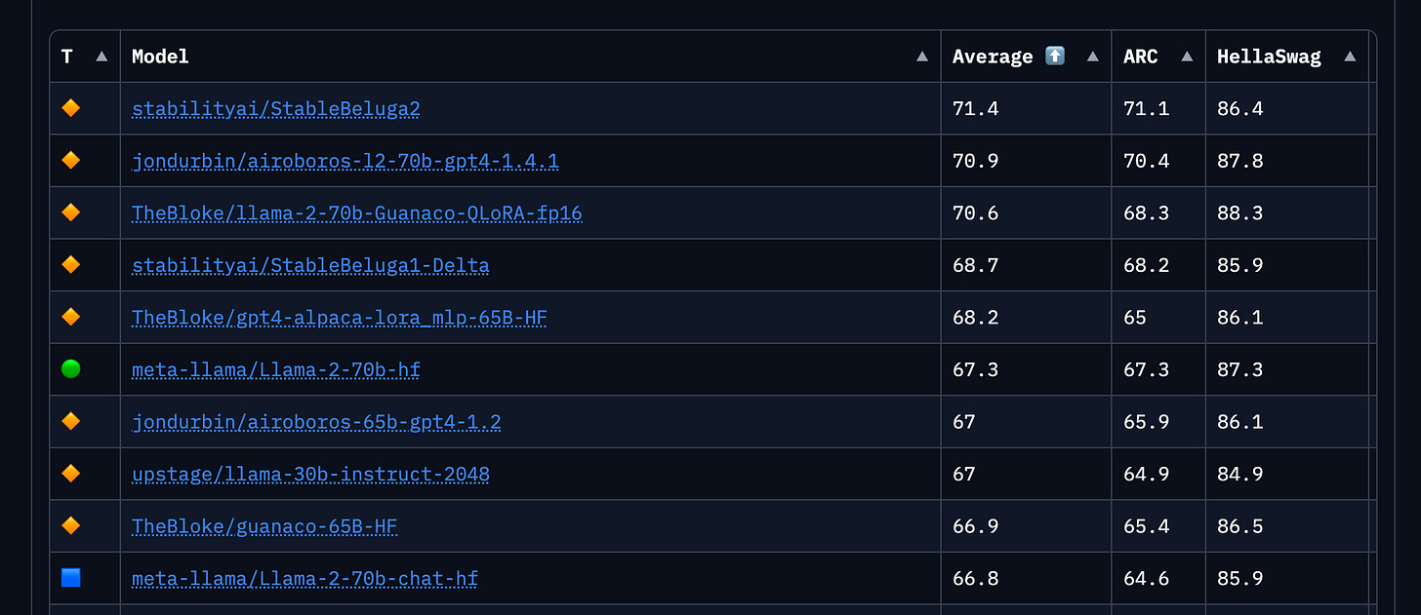Click the diamond icon beside airoboros-65b-gpt4-1.2

70,421
